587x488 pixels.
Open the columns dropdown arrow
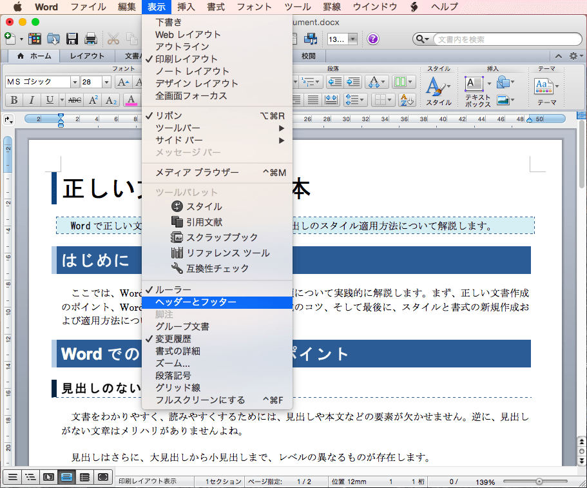click(410, 82)
